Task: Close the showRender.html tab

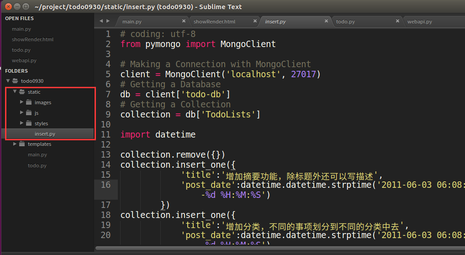Action: click(255, 21)
